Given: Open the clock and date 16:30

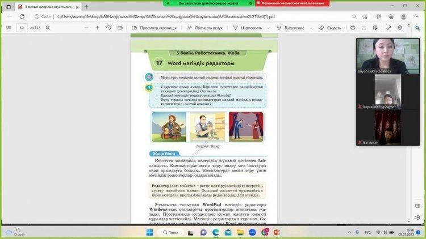Looking at the screenshot, I should (407, 232).
